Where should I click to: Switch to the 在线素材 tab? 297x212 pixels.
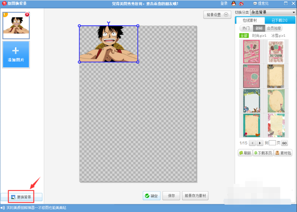[250, 20]
